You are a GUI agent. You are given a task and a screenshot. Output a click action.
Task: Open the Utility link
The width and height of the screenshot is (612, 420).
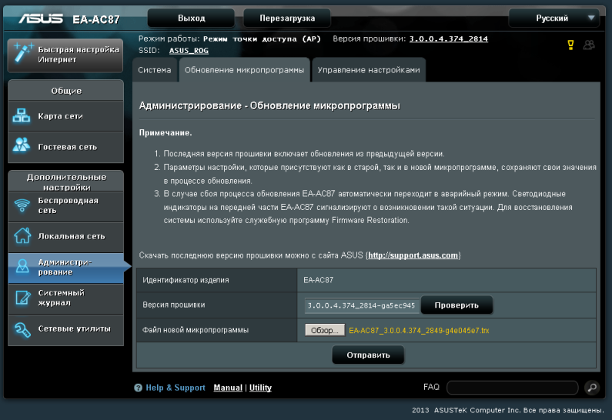[260, 388]
